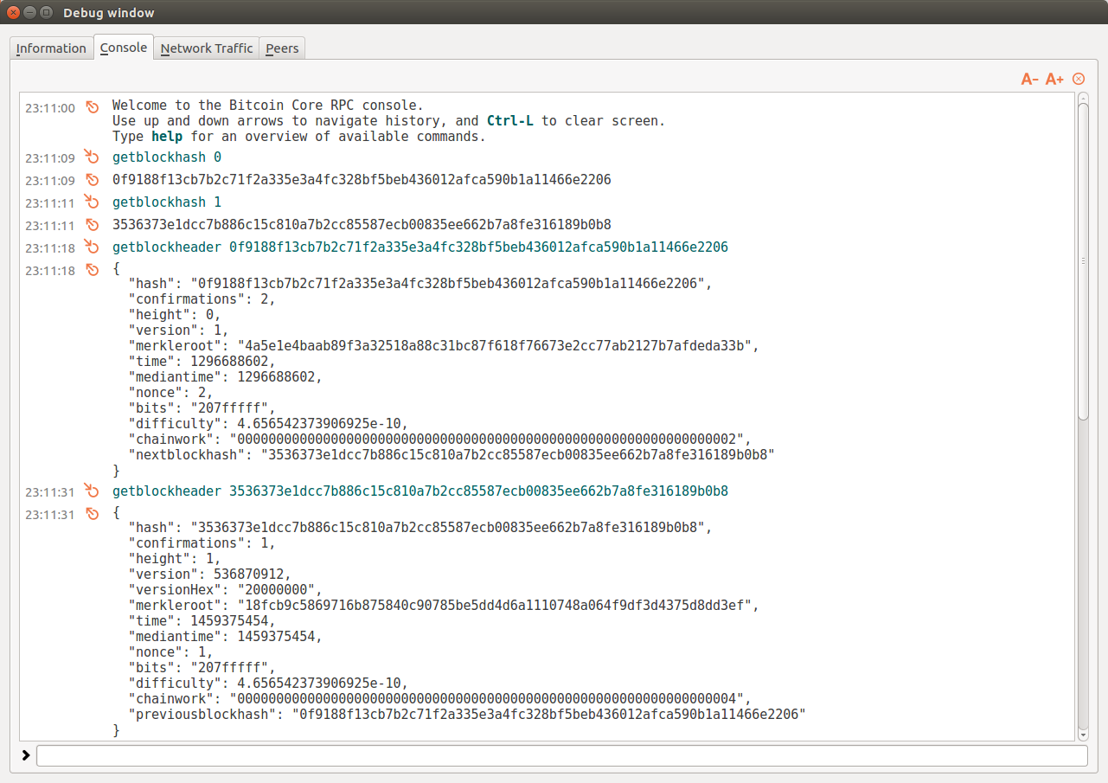This screenshot has height=783, width=1108.
Task: Click the "getblockheader 3536373e…" command line
Action: [x=420, y=491]
